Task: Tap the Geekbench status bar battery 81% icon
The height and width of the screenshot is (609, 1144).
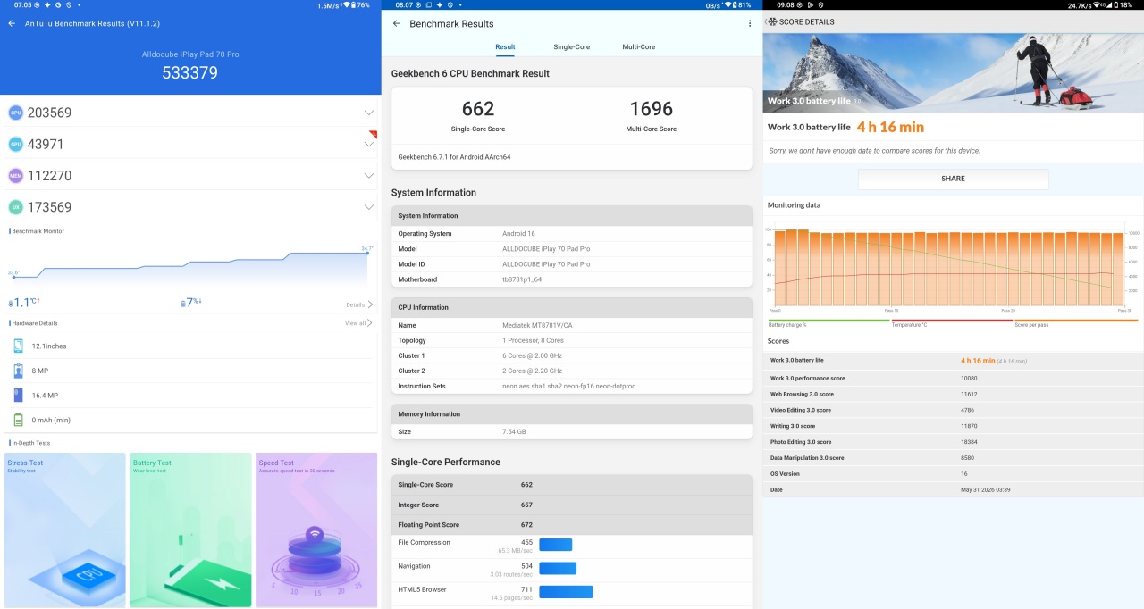Action: click(x=735, y=5)
